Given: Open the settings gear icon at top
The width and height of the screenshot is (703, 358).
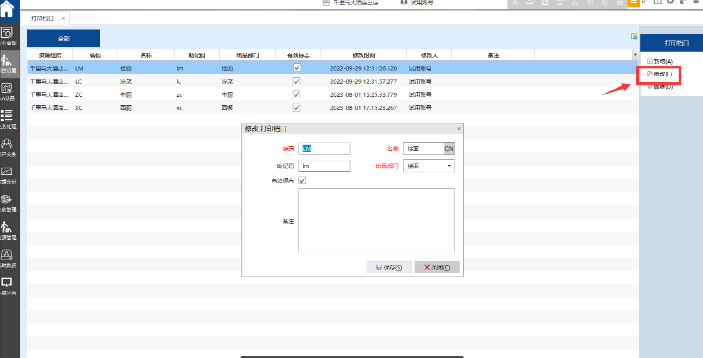Looking at the screenshot, I should (x=670, y=2).
